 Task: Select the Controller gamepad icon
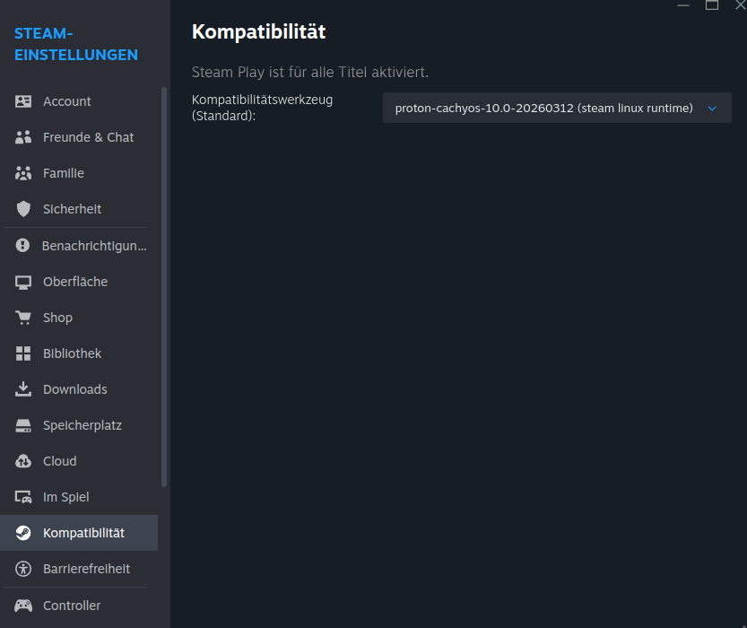(x=23, y=605)
